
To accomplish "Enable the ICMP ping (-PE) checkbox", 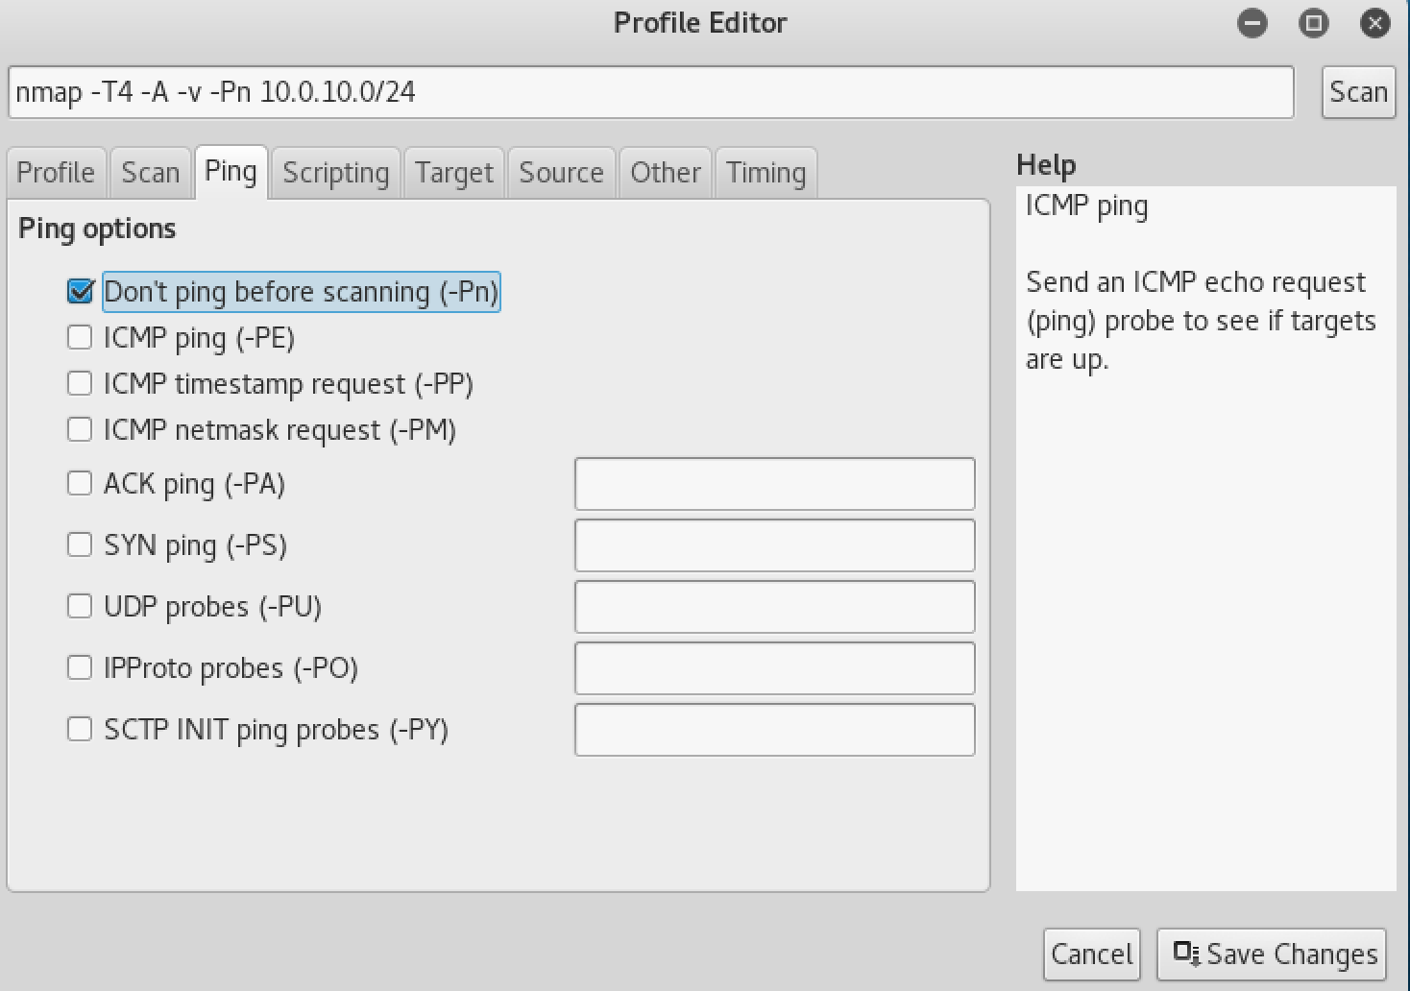I will point(80,337).
